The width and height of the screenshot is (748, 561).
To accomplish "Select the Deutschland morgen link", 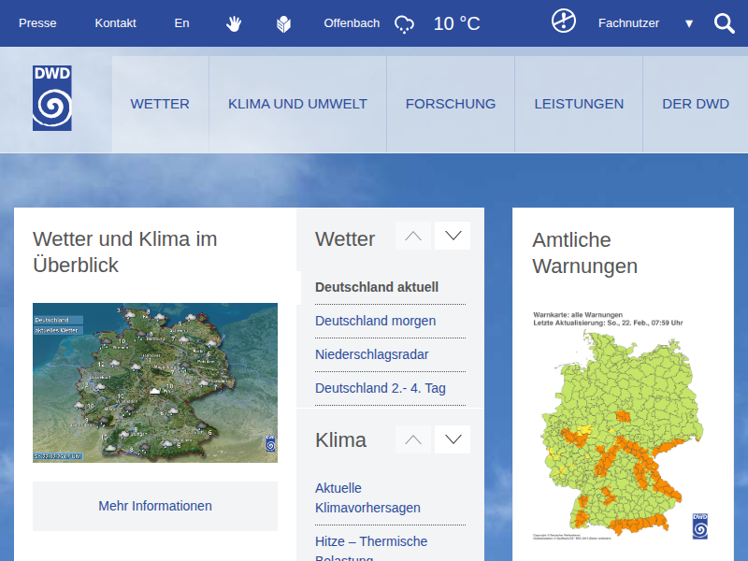I will click(375, 321).
